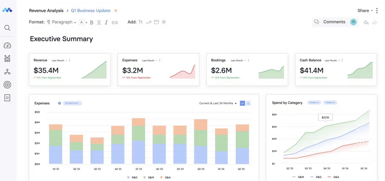Apply bold formatting
385x181 pixels.
click(x=91, y=22)
